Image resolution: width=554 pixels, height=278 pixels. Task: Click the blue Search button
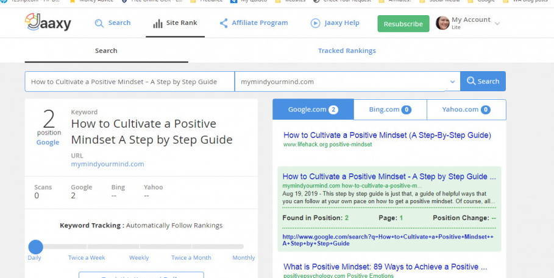[x=483, y=81]
